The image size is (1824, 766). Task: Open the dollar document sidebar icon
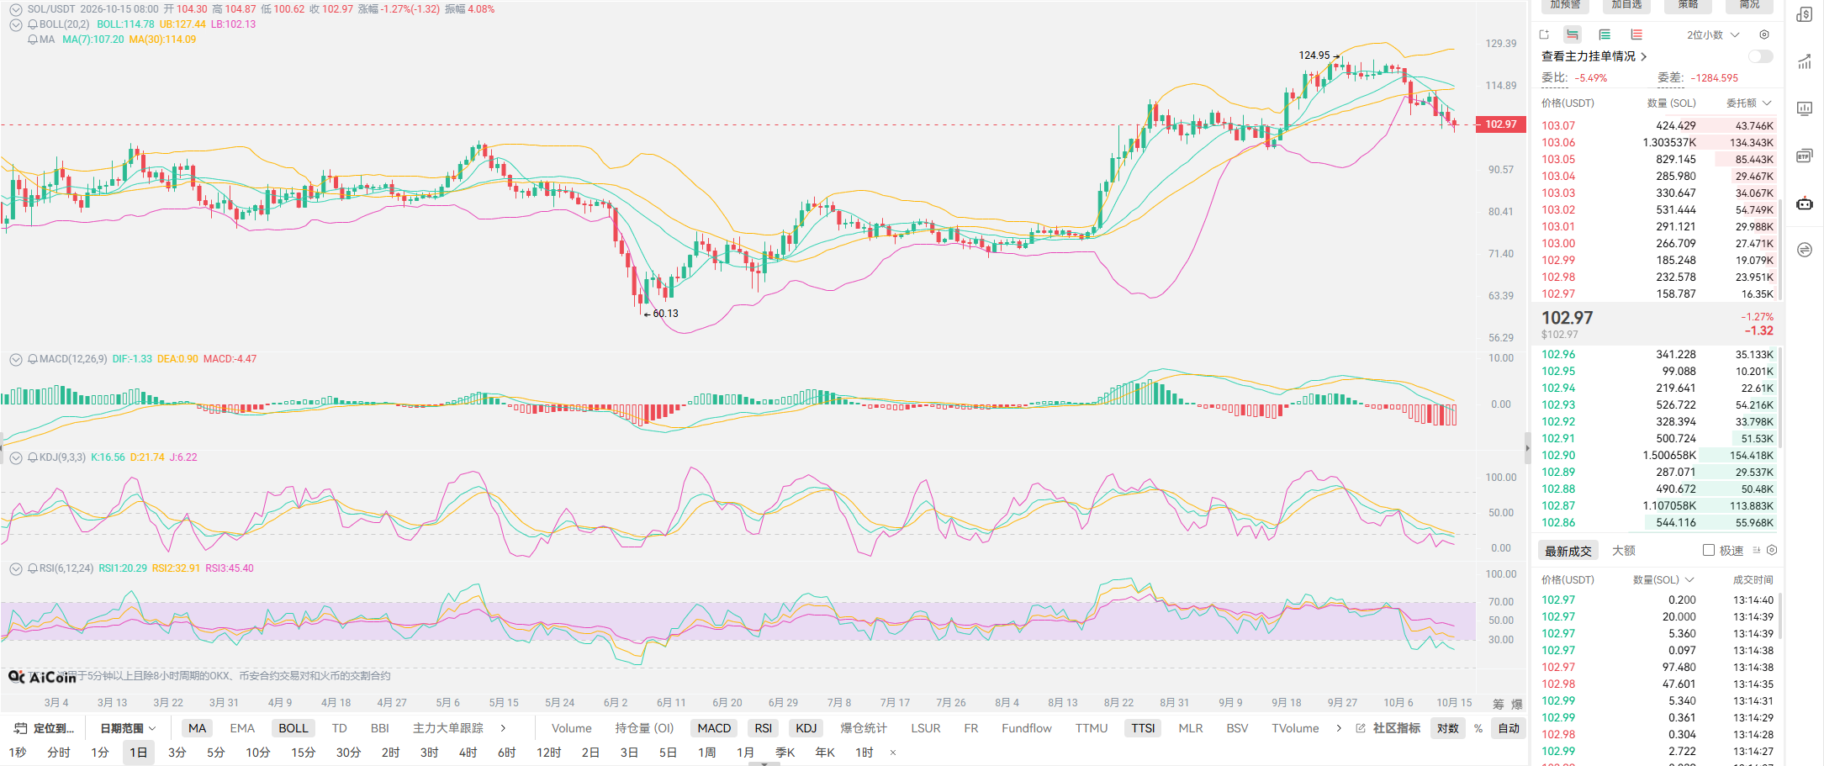coord(1805,14)
